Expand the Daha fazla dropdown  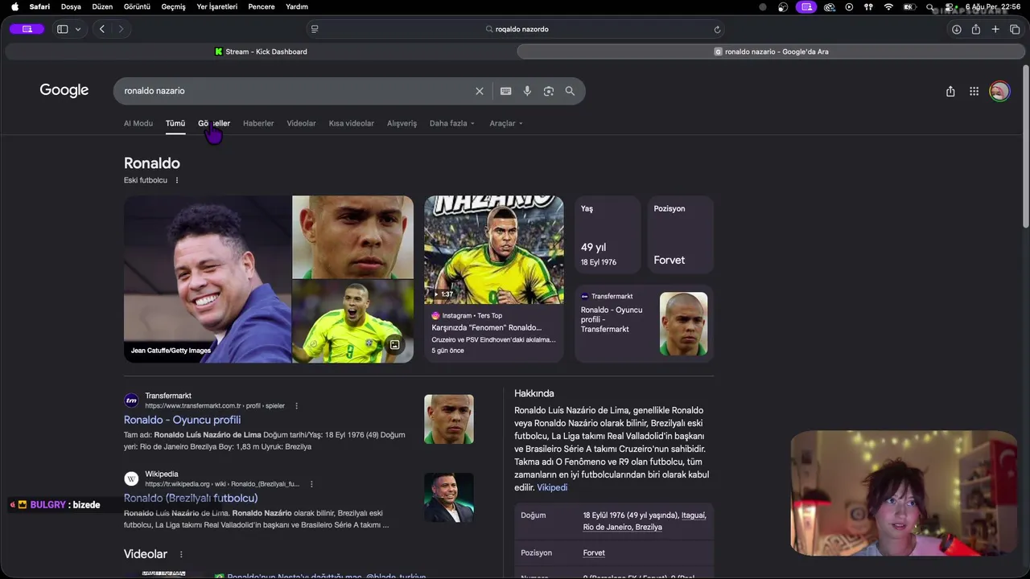click(x=452, y=123)
